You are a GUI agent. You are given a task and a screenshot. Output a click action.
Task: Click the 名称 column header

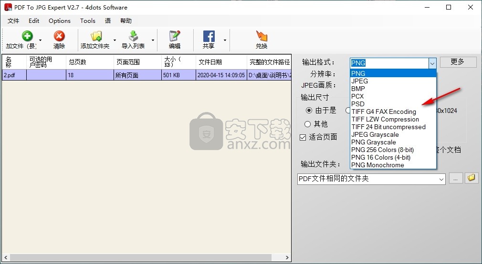(x=14, y=62)
